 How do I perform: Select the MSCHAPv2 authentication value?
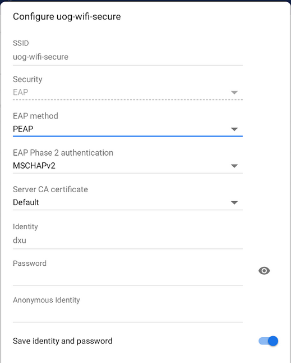click(x=34, y=166)
